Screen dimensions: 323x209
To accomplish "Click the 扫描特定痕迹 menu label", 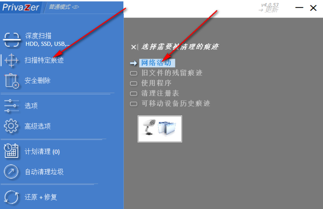I will pos(44,60).
